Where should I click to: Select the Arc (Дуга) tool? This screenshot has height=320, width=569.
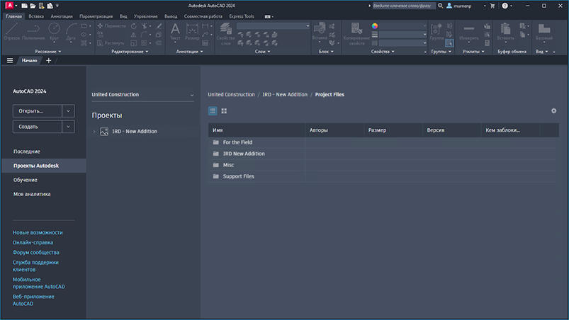(71, 31)
